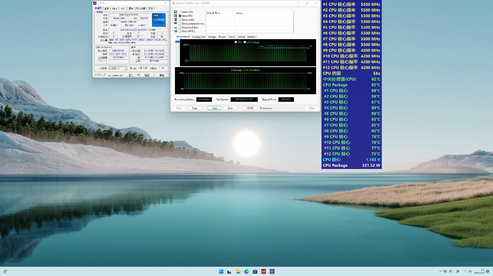Open File Explorer from the taskbar

click(238, 271)
